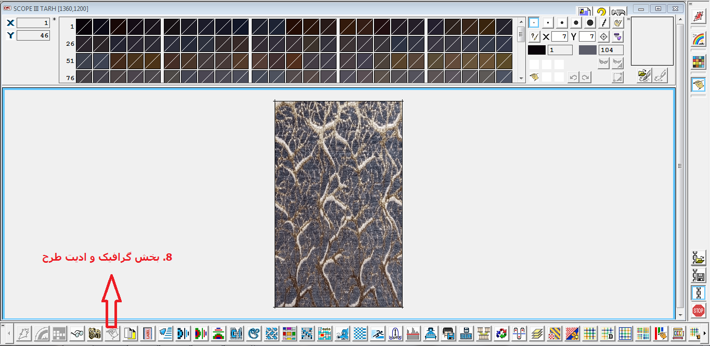The width and height of the screenshot is (710, 346).
Task: Click the running man icon
Action: pyautogui.click(x=378, y=332)
